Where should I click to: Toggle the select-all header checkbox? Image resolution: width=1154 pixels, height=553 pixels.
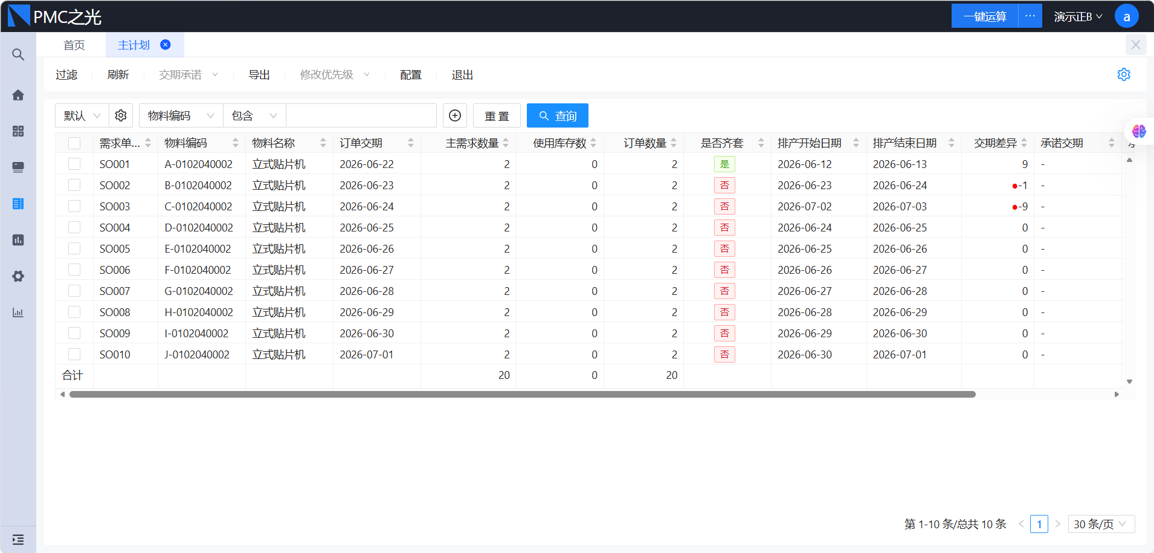(x=74, y=143)
